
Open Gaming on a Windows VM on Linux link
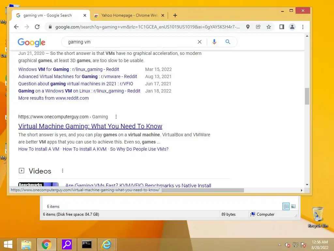coord(79,91)
